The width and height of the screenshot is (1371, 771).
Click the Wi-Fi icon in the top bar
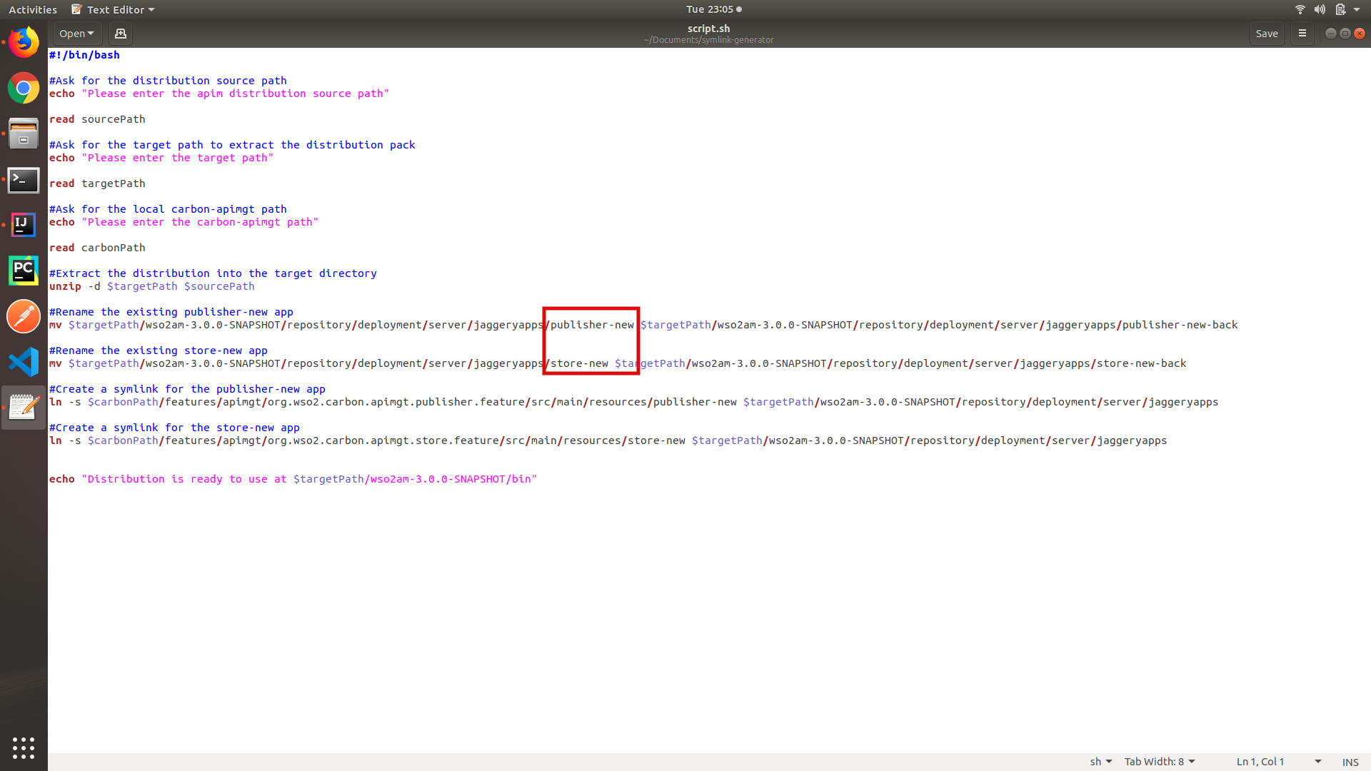tap(1299, 9)
